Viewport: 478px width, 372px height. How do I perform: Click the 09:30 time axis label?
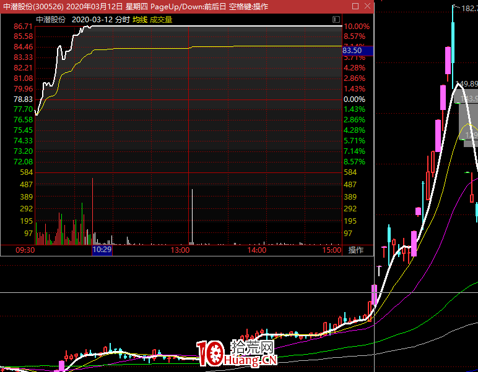point(25,250)
